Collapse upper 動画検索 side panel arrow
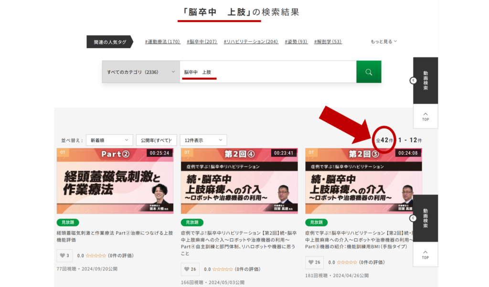Viewport: 489px width, 287px height. [x=413, y=80]
